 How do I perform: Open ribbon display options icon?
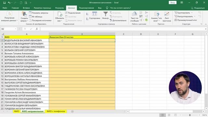pyautogui.click(x=182, y=3)
